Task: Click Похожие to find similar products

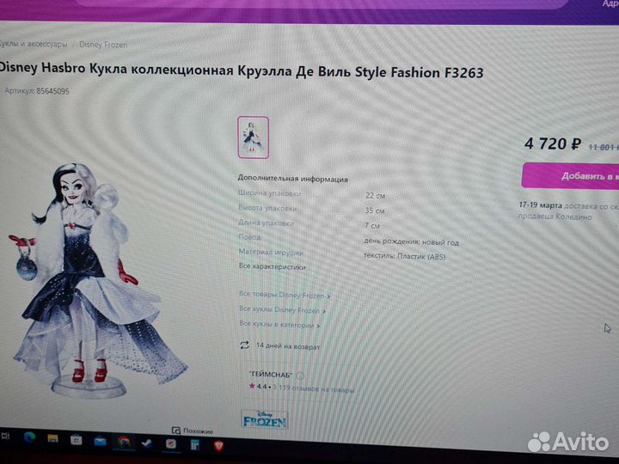Action: click(x=199, y=430)
